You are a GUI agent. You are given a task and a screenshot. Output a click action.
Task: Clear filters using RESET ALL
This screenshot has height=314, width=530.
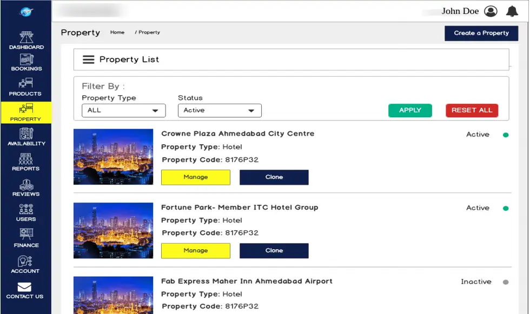472,110
